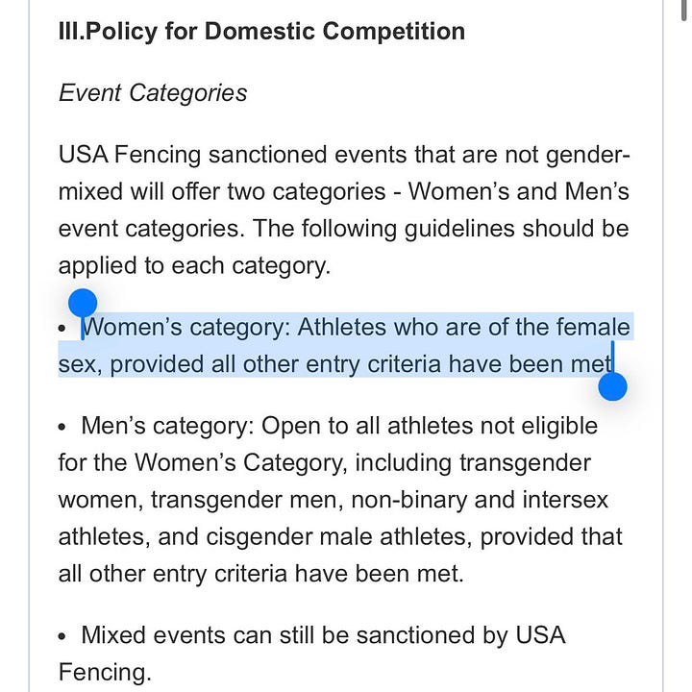Click the bullet point before Men's category

pyautogui.click(x=62, y=427)
